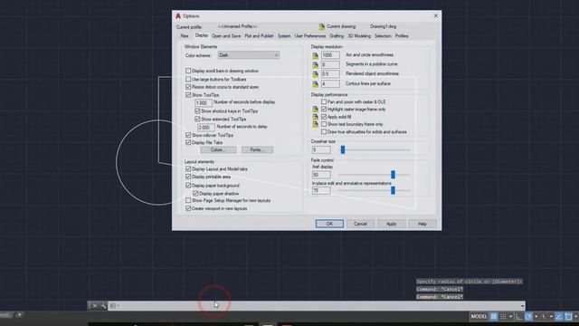This screenshot has width=579, height=326.
Task: Click the Apply button
Action: tap(392, 224)
